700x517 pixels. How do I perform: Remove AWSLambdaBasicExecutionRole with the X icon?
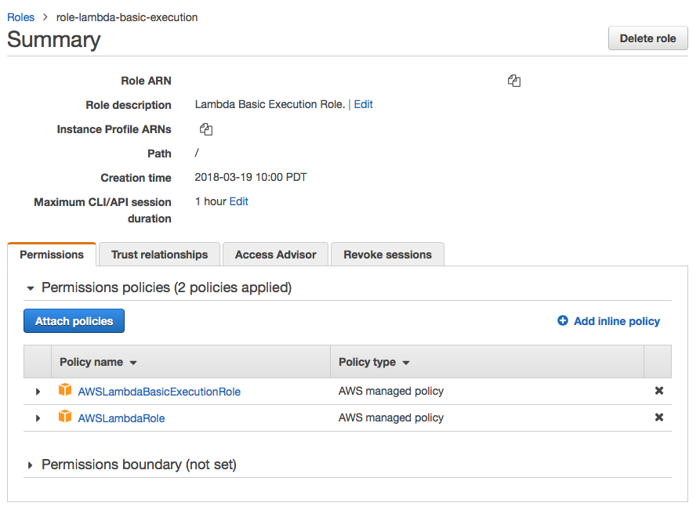(659, 389)
